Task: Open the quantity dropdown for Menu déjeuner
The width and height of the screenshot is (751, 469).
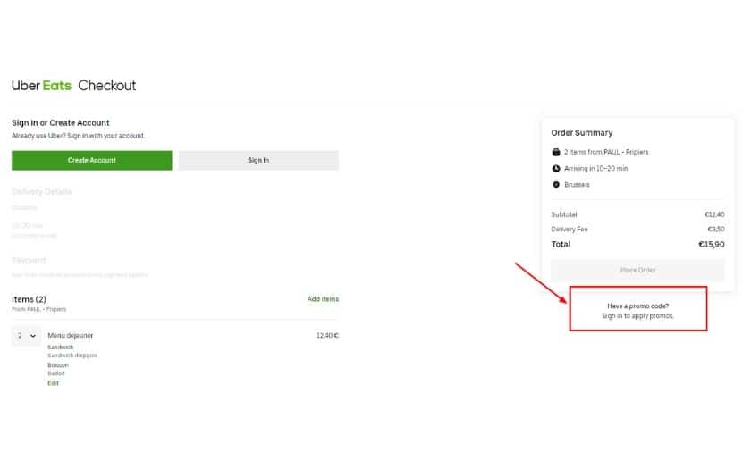Action: 26,336
